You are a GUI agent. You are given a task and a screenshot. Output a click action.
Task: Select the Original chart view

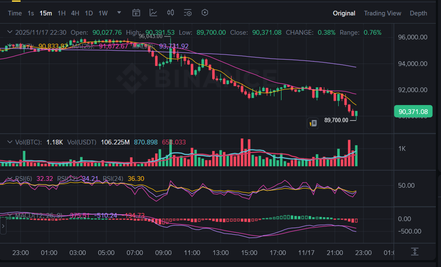pyautogui.click(x=344, y=13)
